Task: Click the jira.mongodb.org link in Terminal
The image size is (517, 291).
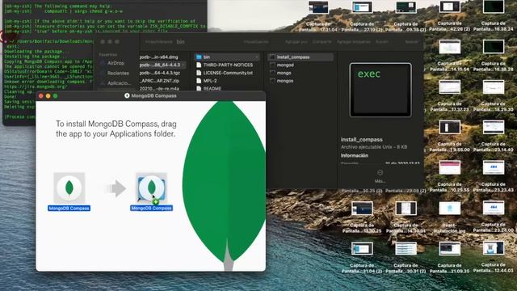Action: (x=36, y=86)
